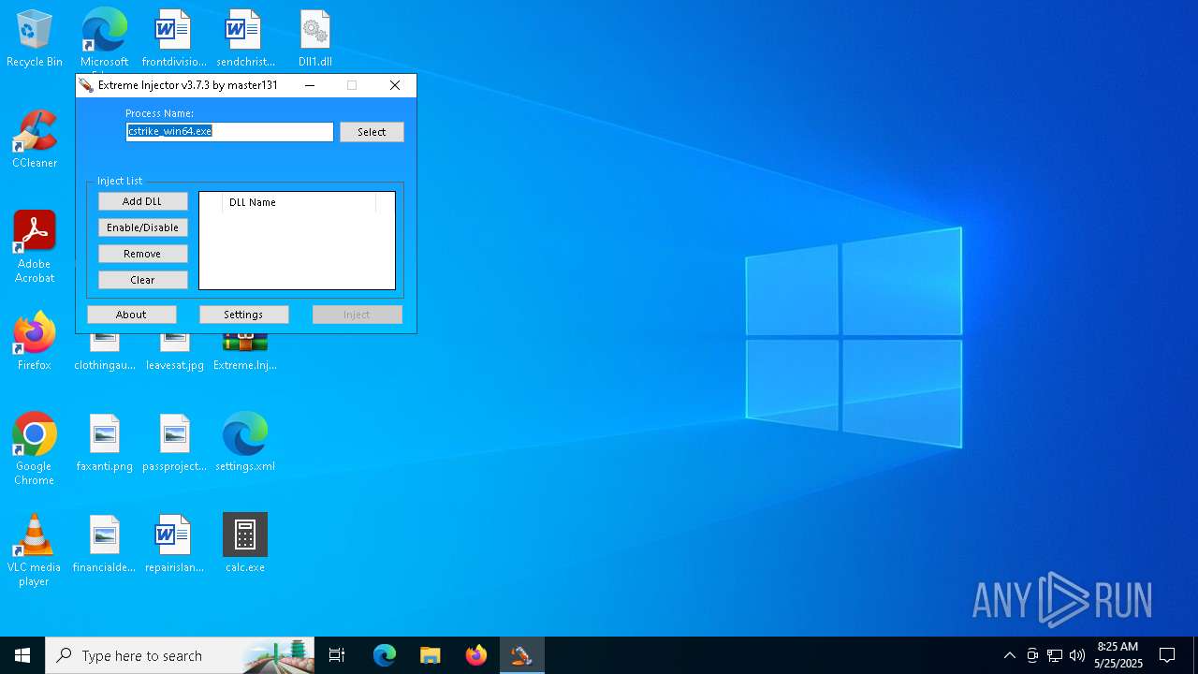Open the notification center
This screenshot has height=674, width=1198.
point(1167,655)
